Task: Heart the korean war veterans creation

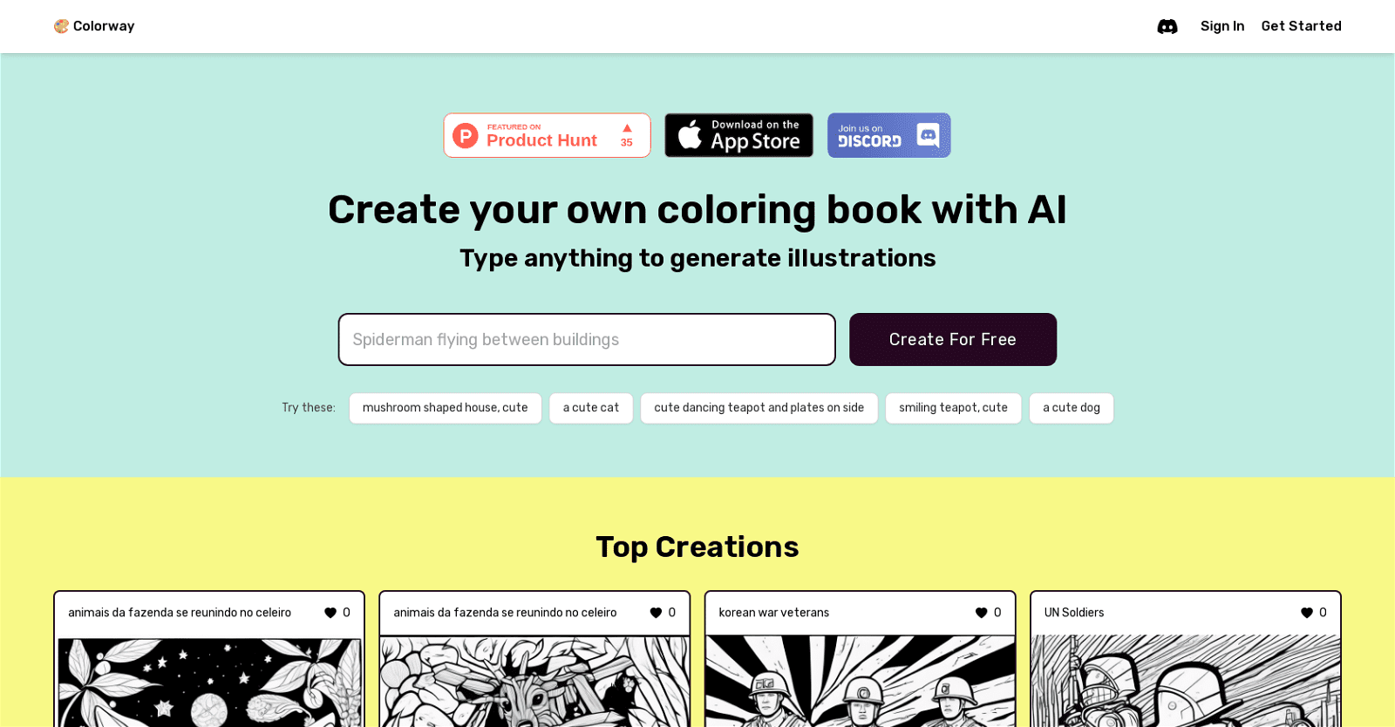Action: click(x=981, y=613)
